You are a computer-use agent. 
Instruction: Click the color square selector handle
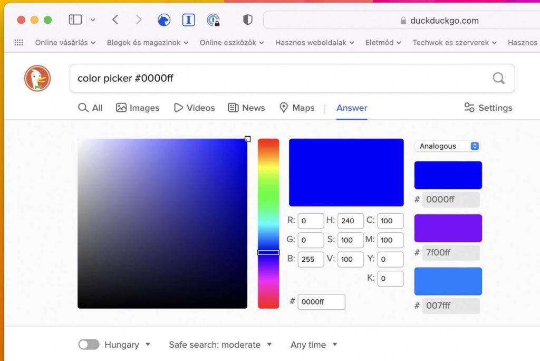click(248, 139)
